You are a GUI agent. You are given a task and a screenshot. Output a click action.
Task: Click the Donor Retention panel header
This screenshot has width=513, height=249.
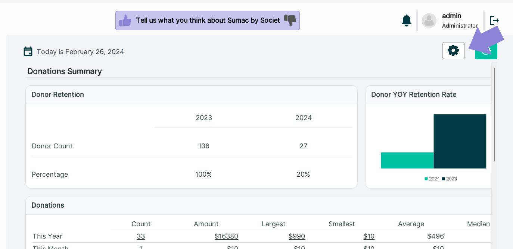(x=192, y=95)
